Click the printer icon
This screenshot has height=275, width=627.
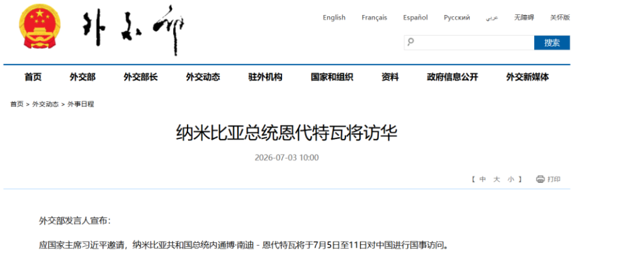click(x=540, y=179)
